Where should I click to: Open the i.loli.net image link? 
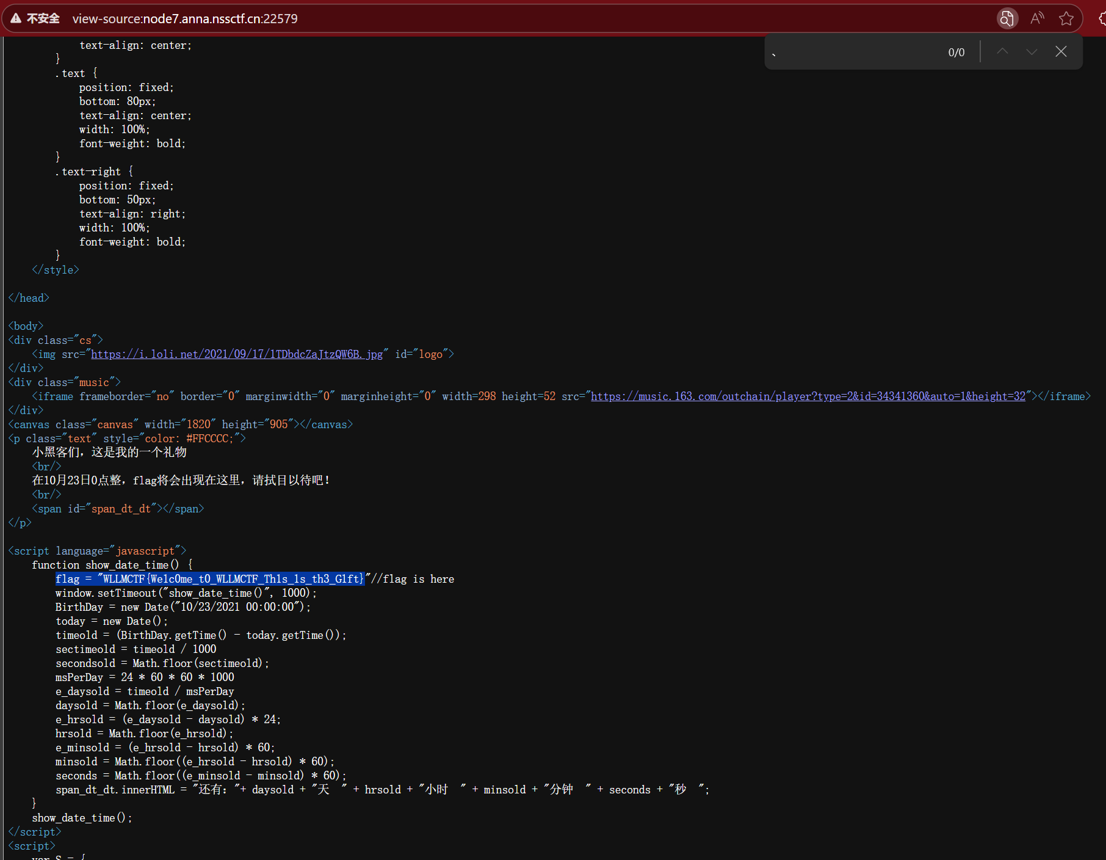[237, 354]
